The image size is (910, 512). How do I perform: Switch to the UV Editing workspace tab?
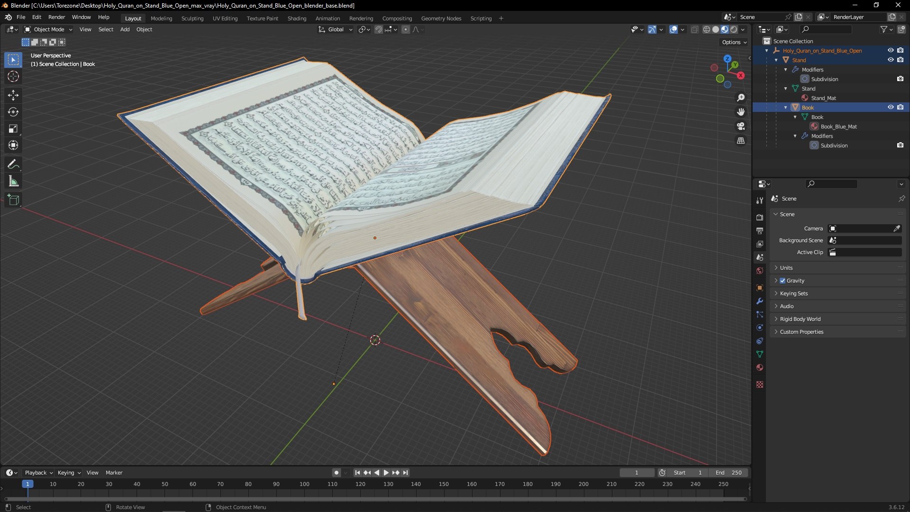coord(225,18)
